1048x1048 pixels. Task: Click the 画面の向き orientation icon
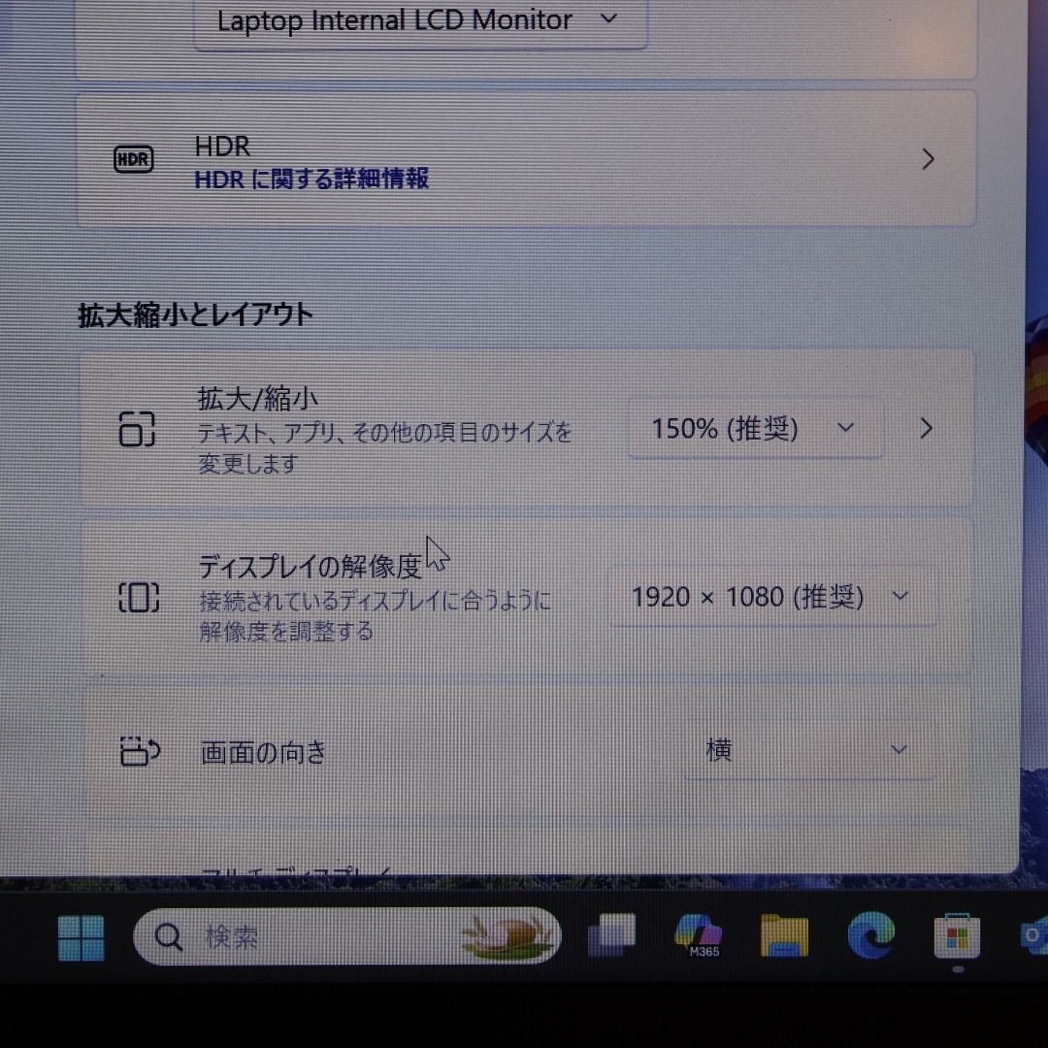pos(140,751)
